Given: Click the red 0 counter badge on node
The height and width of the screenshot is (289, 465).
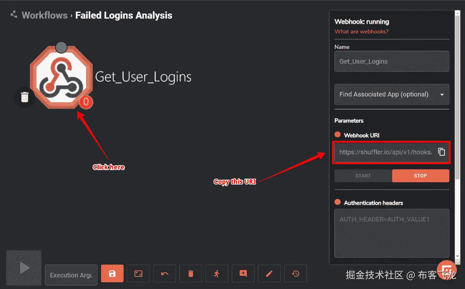Looking at the screenshot, I should (x=86, y=102).
